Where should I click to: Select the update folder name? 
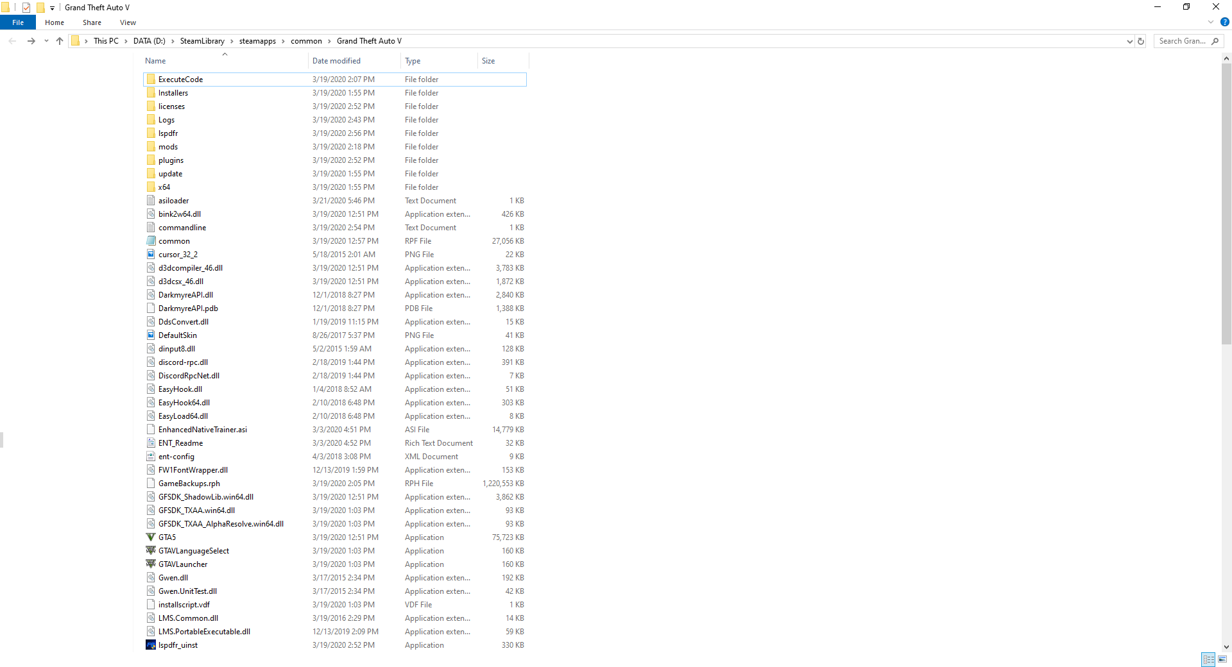[x=170, y=174]
